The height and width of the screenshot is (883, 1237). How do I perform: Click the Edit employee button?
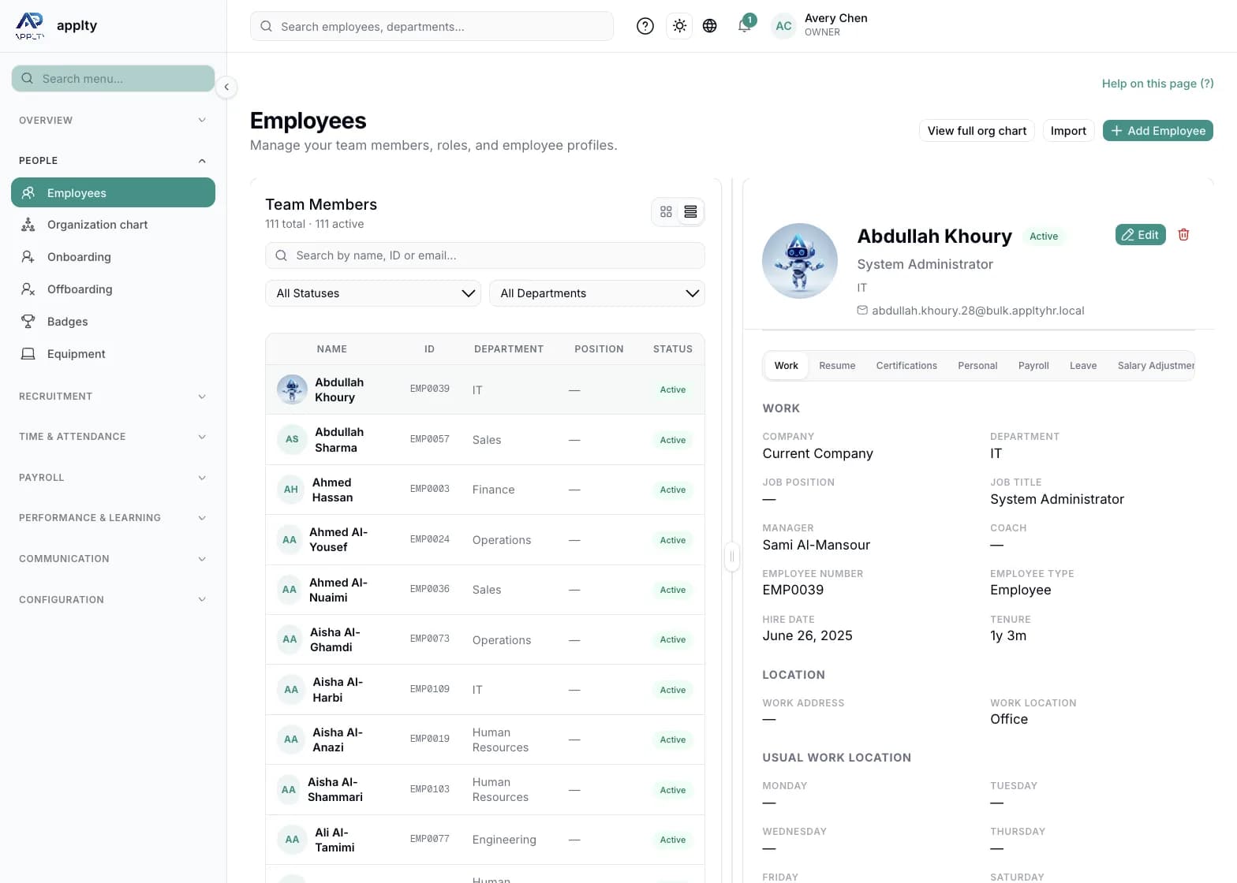[1140, 235]
